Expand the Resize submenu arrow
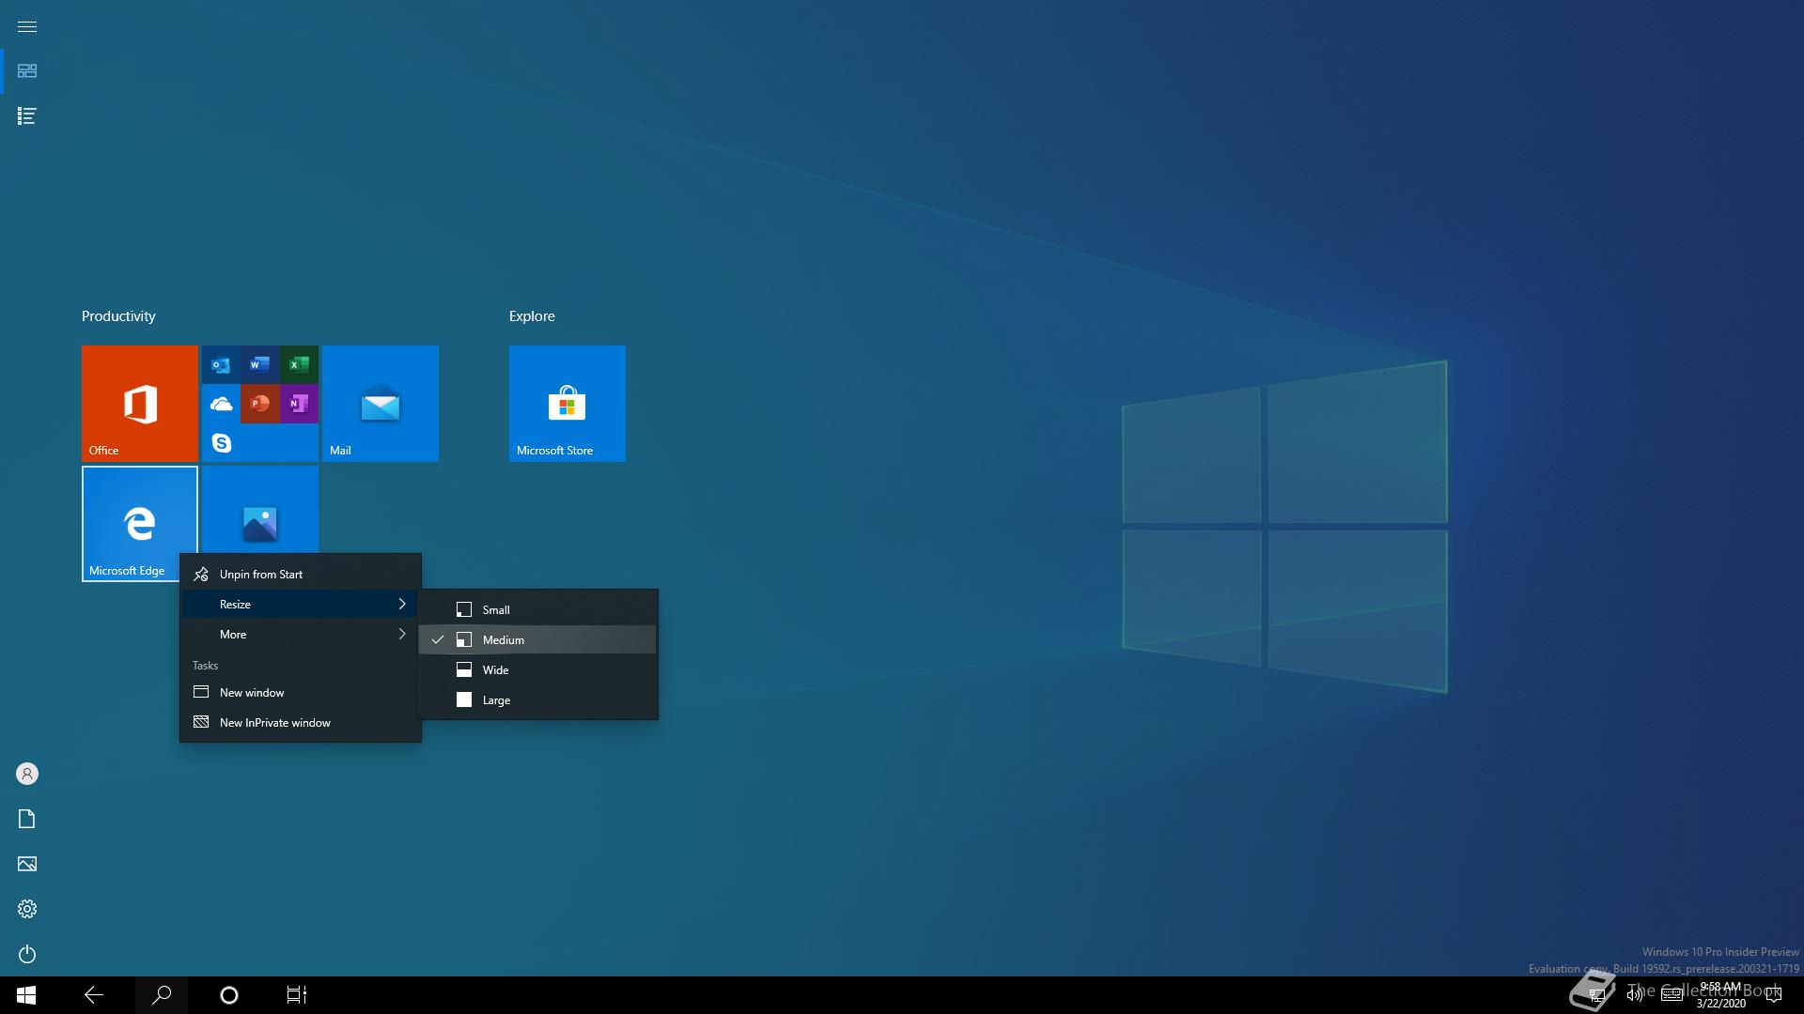 coord(402,604)
